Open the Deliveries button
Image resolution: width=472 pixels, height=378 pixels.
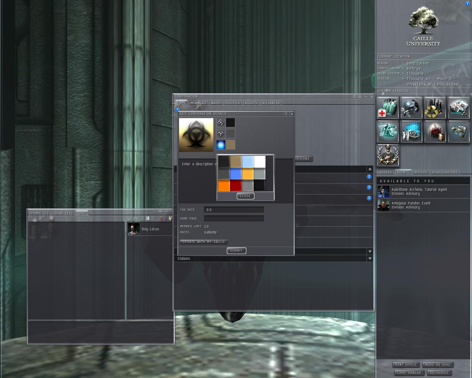pos(439,373)
